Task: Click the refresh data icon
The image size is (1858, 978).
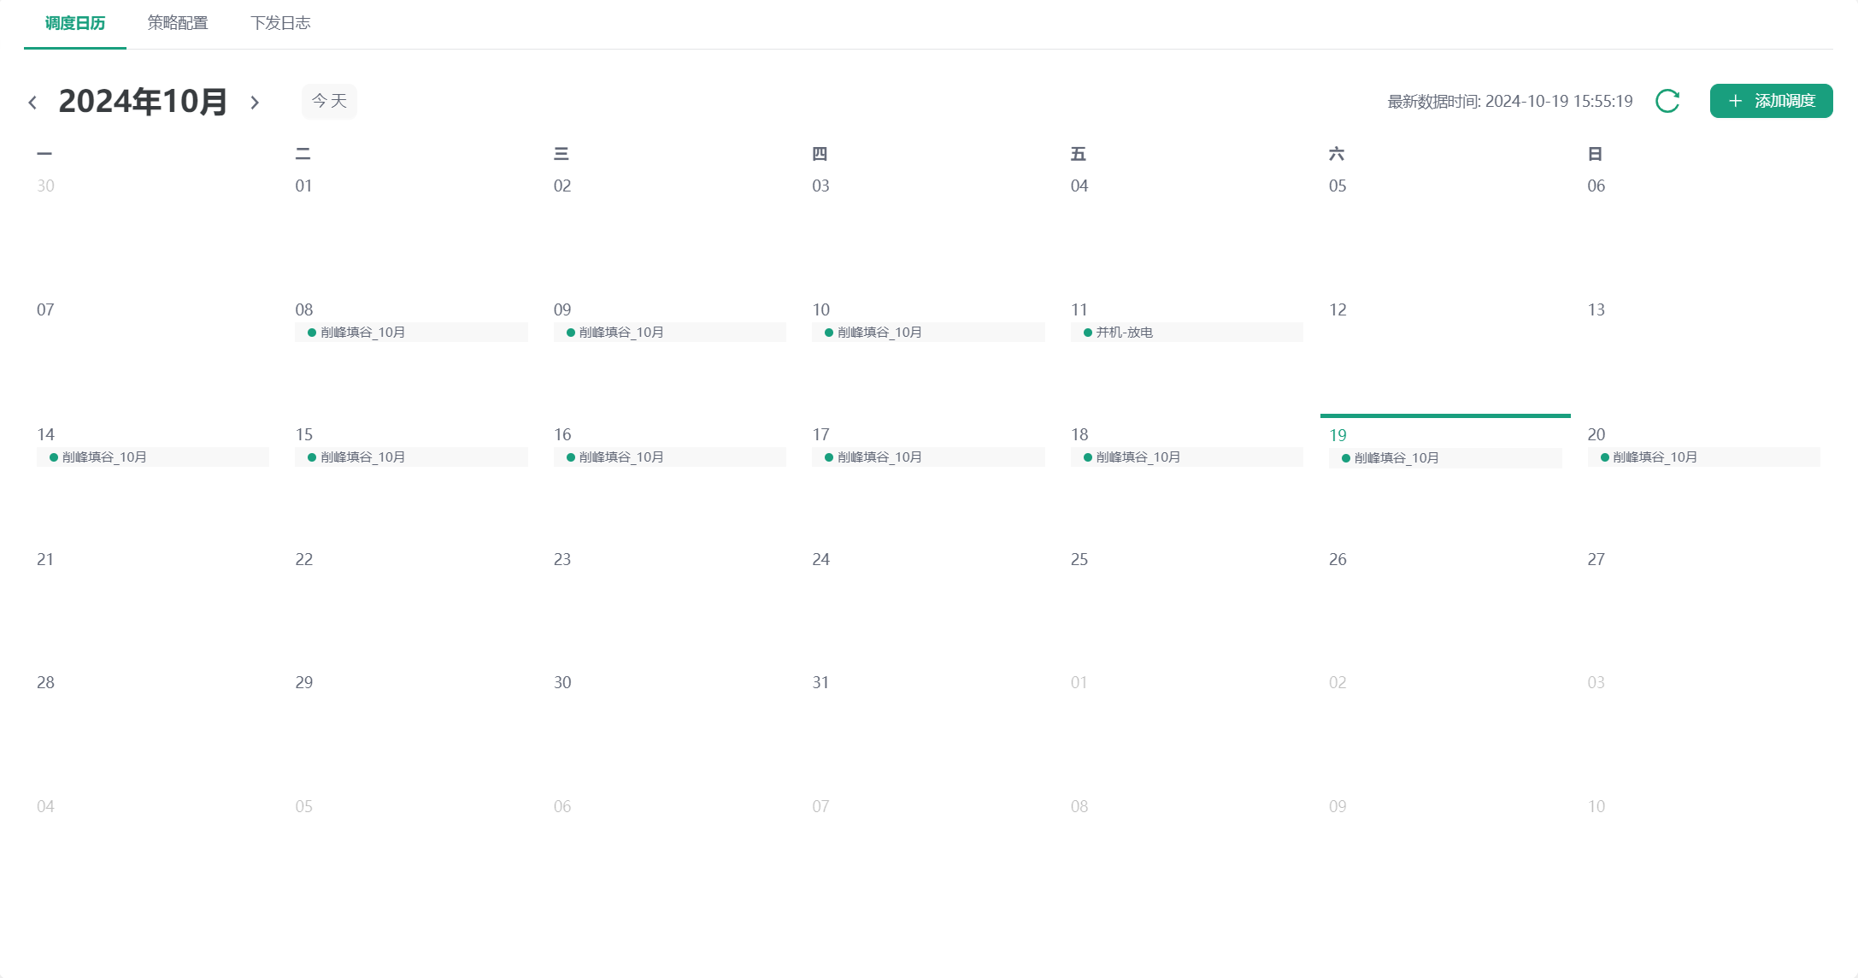Action: (x=1667, y=101)
